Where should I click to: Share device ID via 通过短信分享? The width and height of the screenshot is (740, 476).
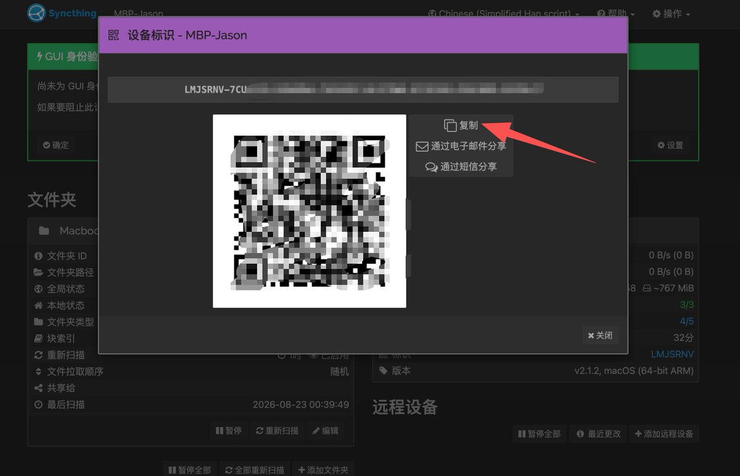point(461,166)
